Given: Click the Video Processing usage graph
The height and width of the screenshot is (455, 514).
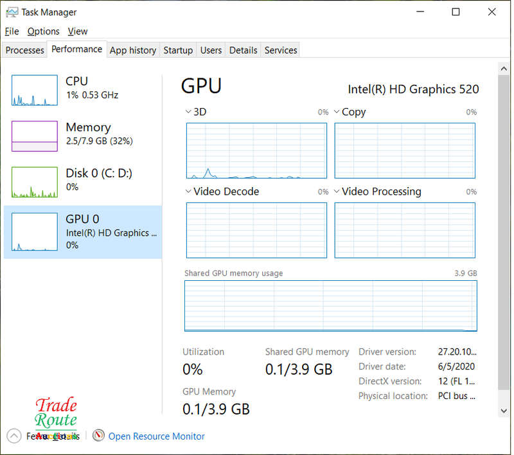Looking at the screenshot, I should (405, 231).
